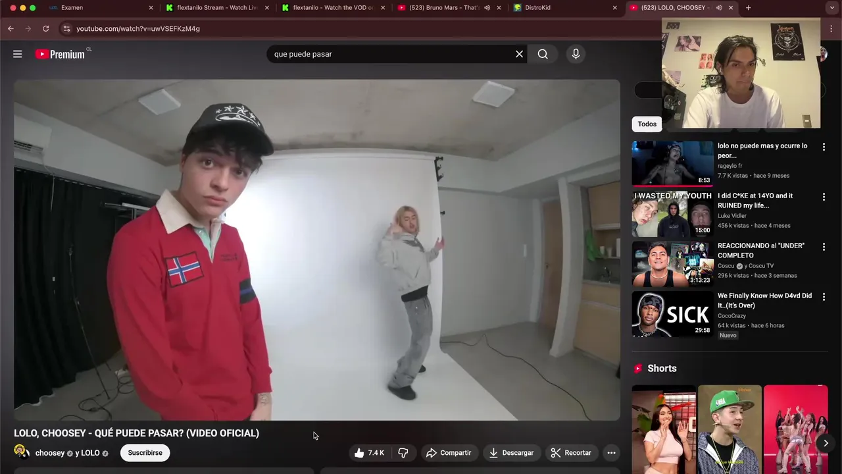Open 'REACCIONANDO al UNDER COMPLETO' title

click(761, 251)
